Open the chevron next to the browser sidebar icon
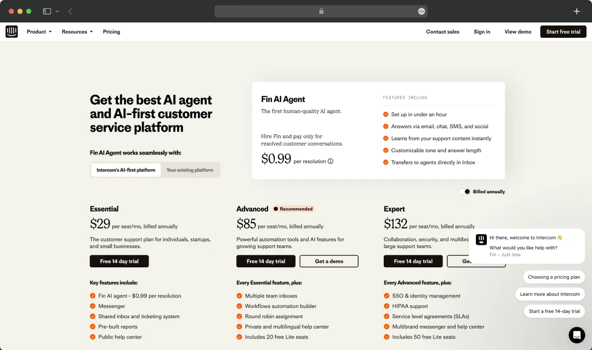Viewport: 592px width, 350px height. click(56, 10)
